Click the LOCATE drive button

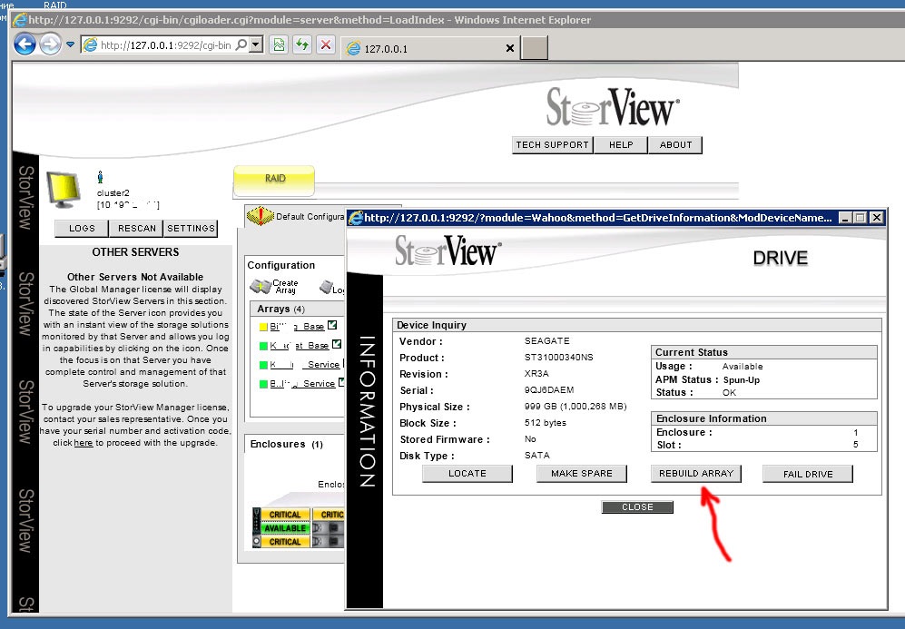467,473
